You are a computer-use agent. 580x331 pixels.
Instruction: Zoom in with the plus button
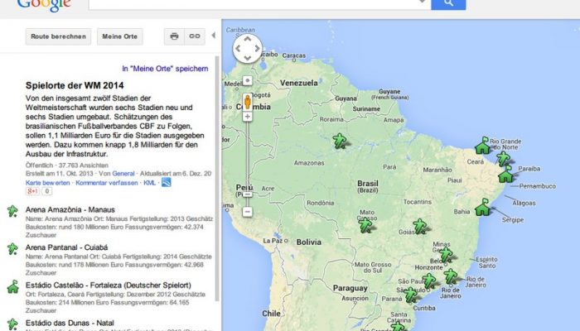pyautogui.click(x=248, y=117)
